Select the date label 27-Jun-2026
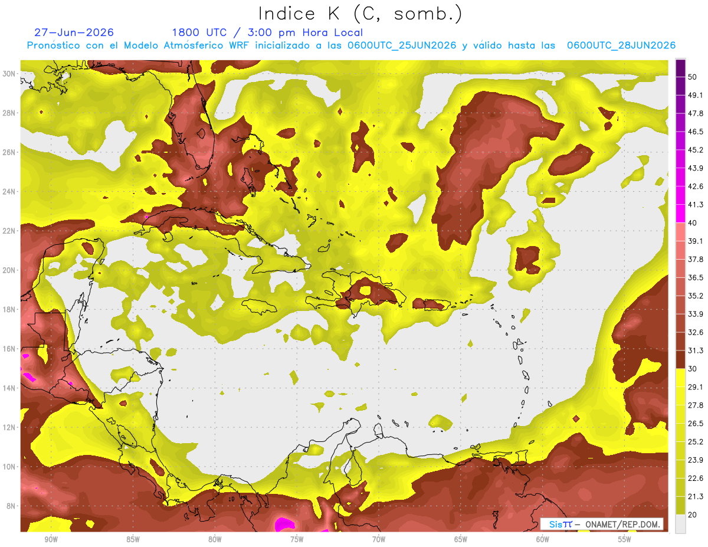The height and width of the screenshot is (547, 708). [74, 32]
